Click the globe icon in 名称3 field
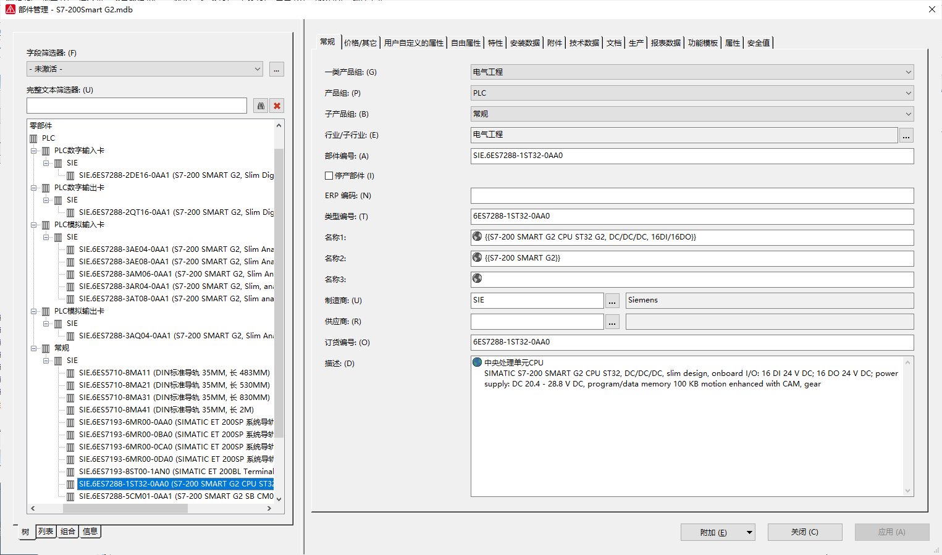Screen dimensions: 942x555 [x=477, y=278]
